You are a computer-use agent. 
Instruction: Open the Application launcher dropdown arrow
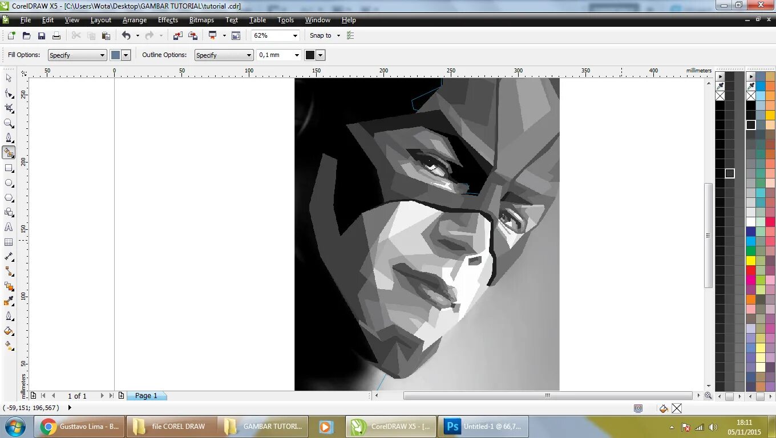[x=224, y=35]
